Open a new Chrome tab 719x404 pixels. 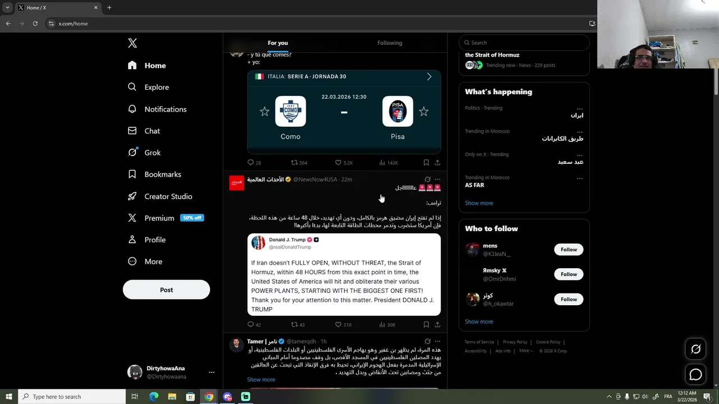[109, 8]
